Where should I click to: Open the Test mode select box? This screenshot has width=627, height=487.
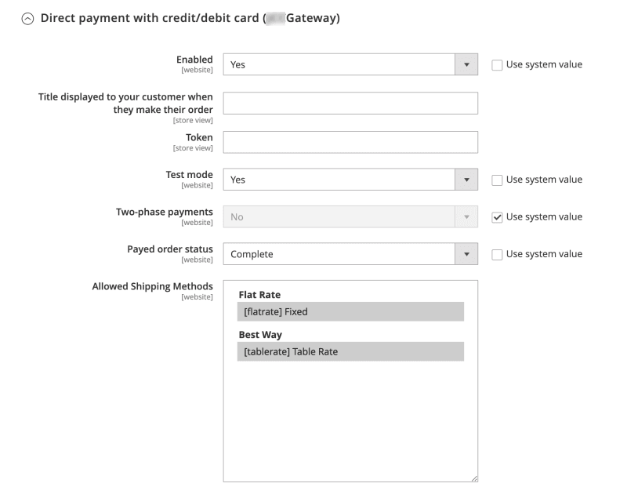[339, 180]
